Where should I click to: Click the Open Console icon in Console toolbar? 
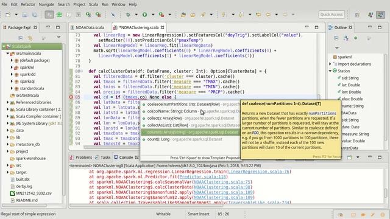click(349, 157)
